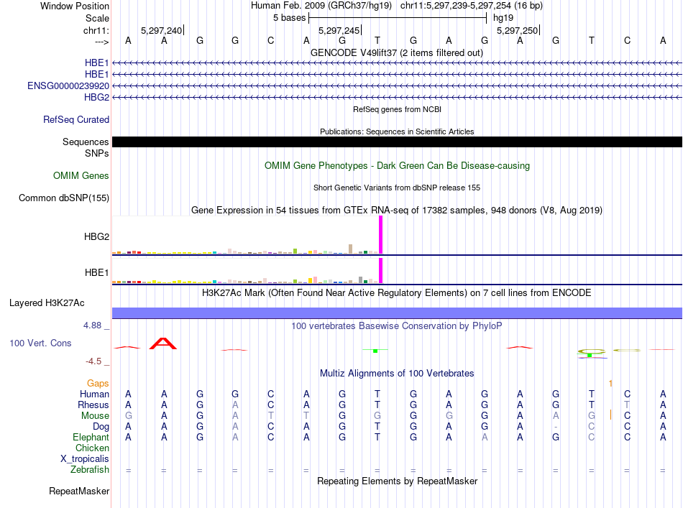Click the HBG2 label in GTEx expression track
This screenshot has width=683, height=508.
tap(97, 237)
